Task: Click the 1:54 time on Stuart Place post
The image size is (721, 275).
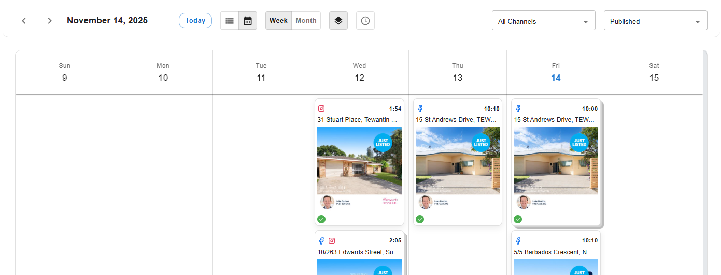Action: pyautogui.click(x=395, y=109)
